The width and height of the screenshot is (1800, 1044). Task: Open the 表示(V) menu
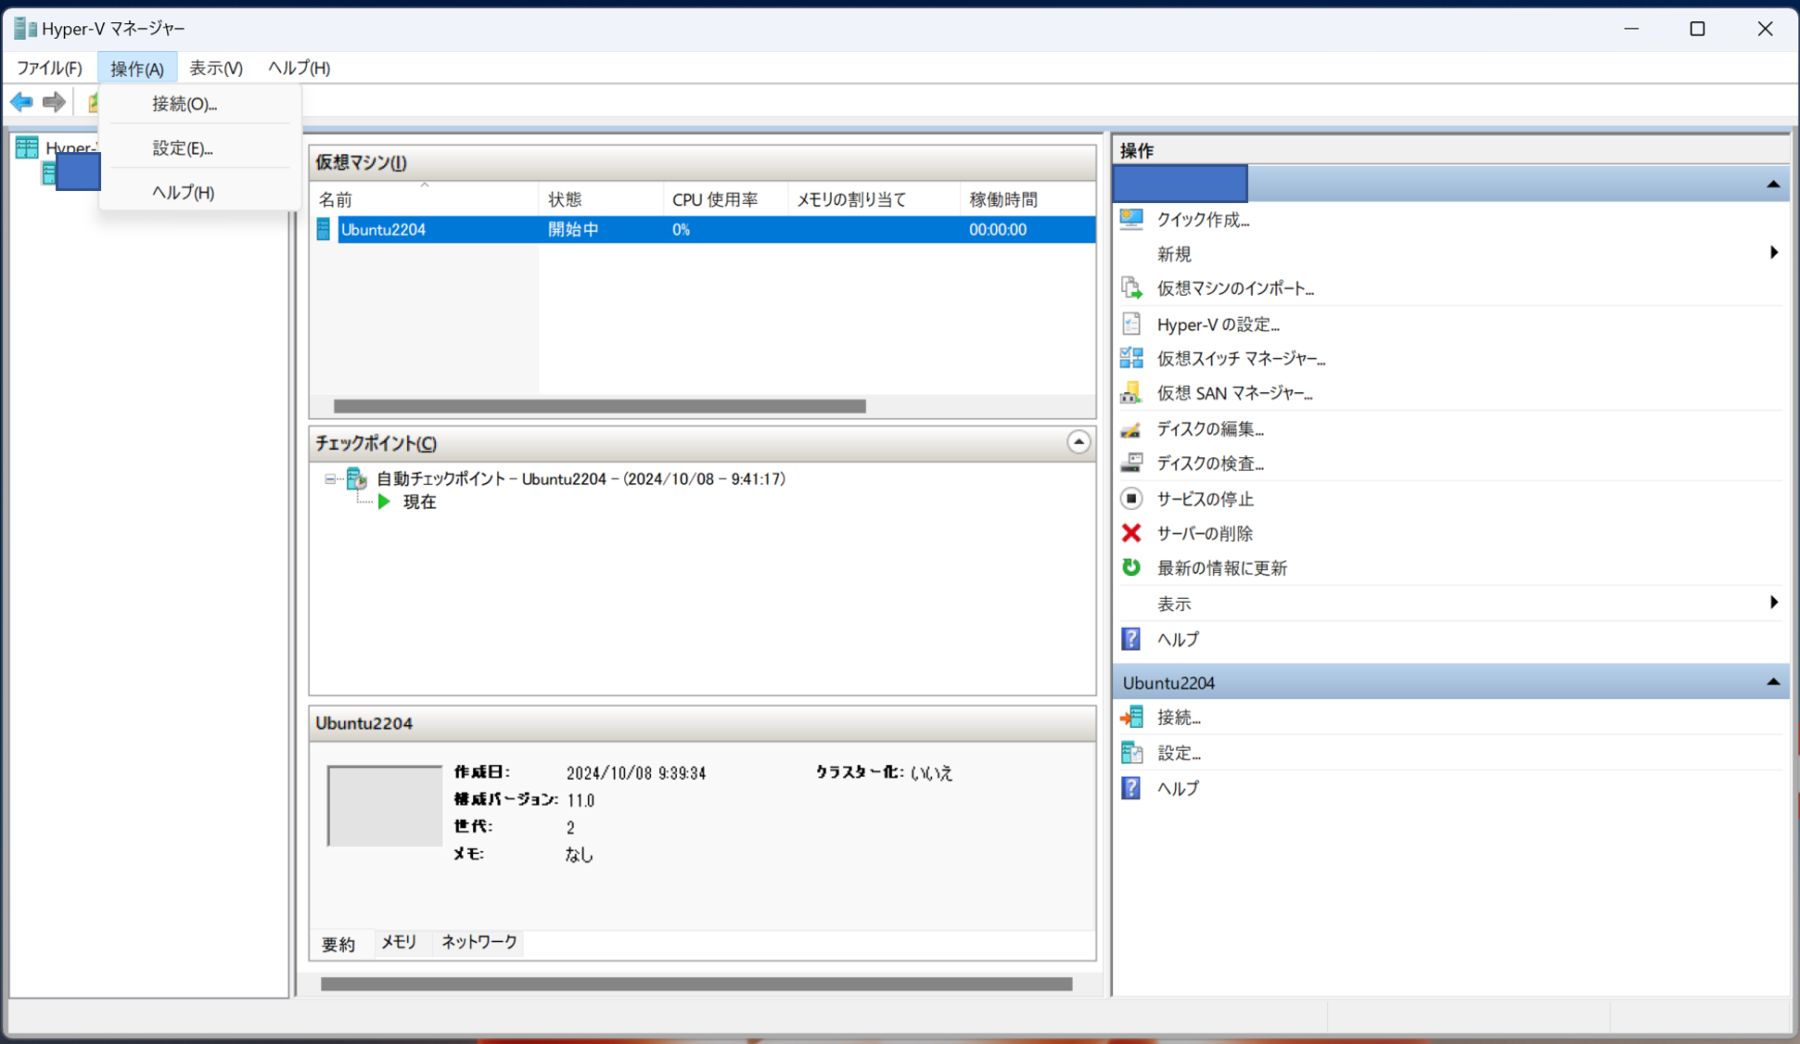tap(216, 68)
